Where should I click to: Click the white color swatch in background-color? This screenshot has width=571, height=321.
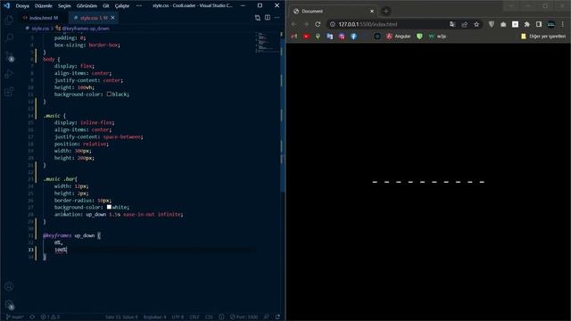click(109, 207)
